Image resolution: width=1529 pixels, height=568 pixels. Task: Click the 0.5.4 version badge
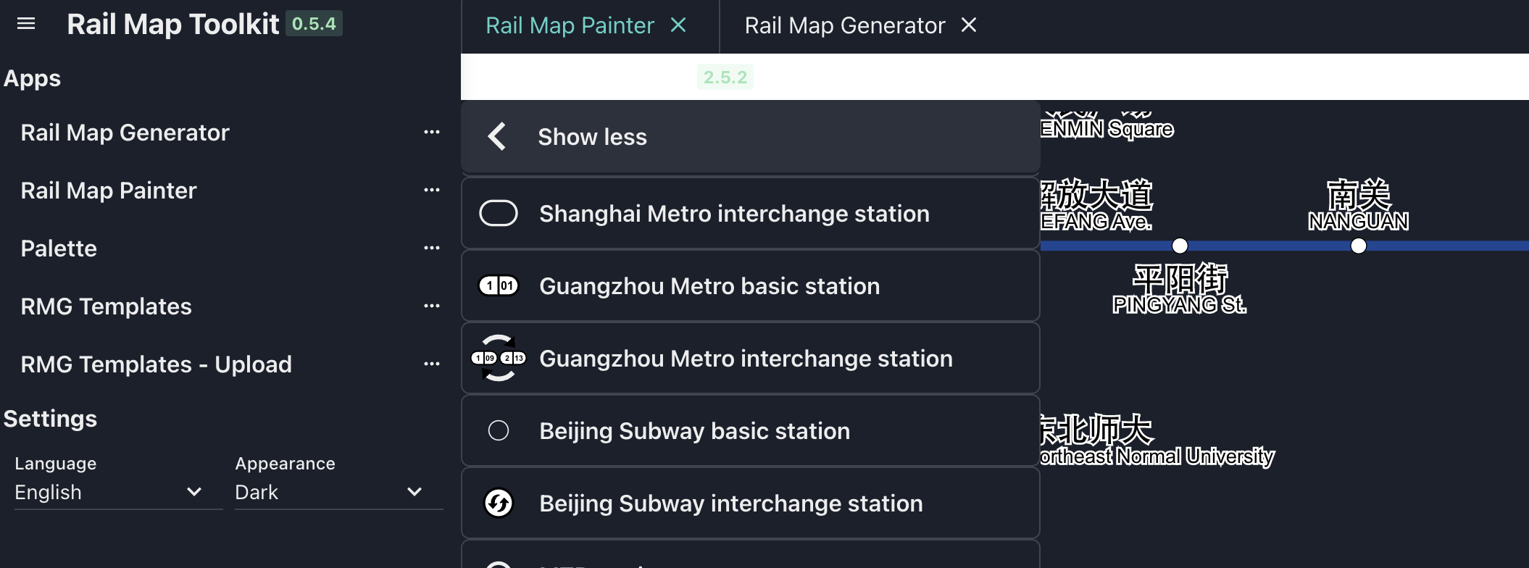(x=314, y=23)
